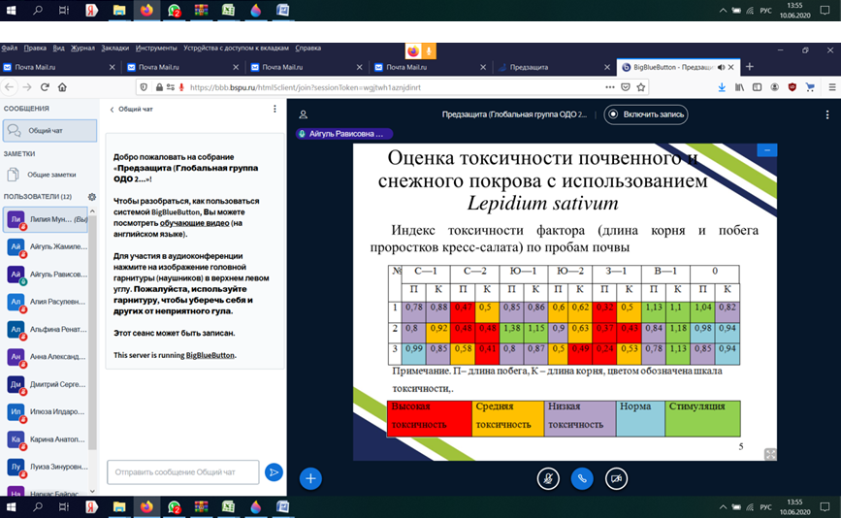
Task: Open a new tab with plus button
Action: coord(750,67)
